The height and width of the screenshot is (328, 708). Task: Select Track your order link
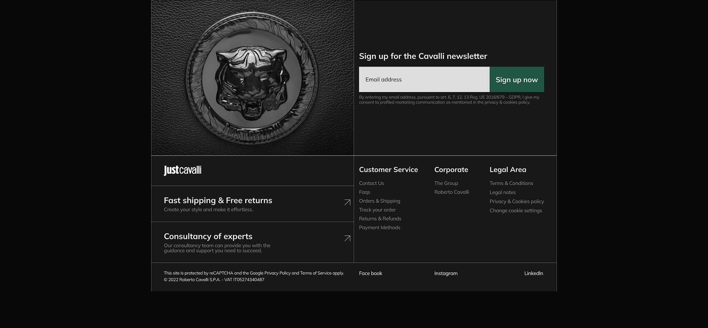point(377,210)
